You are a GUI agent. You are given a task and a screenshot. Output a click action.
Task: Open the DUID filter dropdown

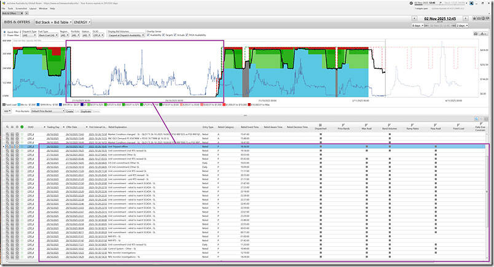[98, 35]
